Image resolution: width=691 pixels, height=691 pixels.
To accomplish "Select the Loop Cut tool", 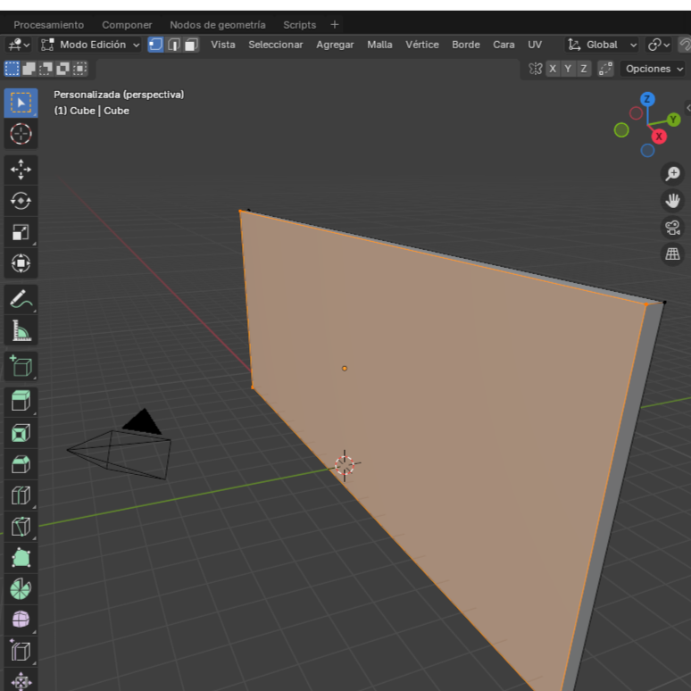I will click(21, 495).
